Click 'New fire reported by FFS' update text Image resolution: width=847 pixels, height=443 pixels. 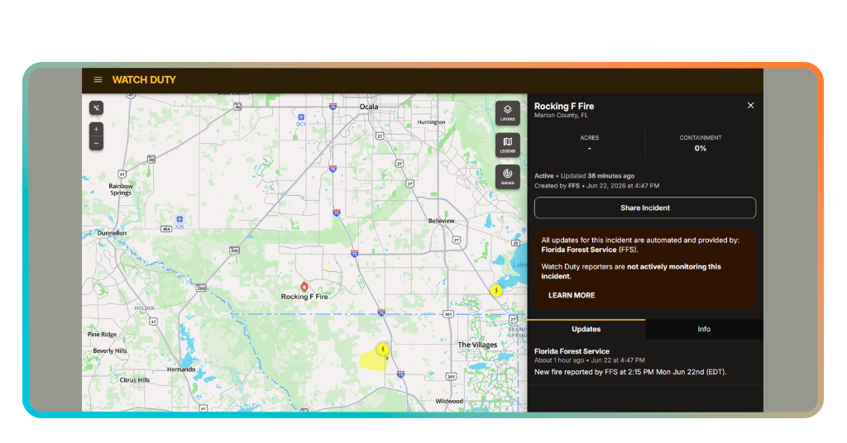[630, 372]
